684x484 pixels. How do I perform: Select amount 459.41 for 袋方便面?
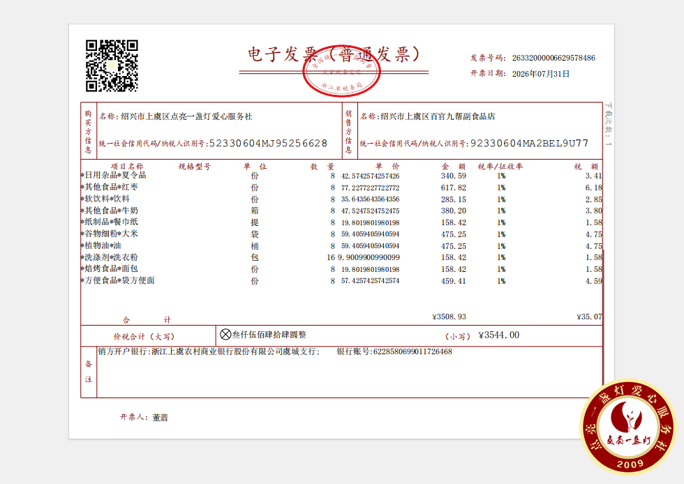click(x=454, y=281)
